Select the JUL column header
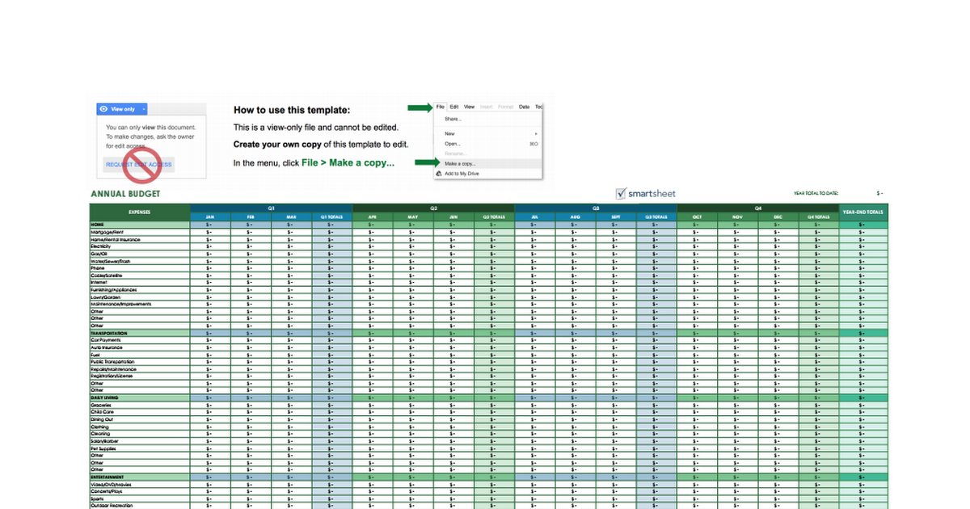The height and width of the screenshot is (509, 970). coord(535,217)
